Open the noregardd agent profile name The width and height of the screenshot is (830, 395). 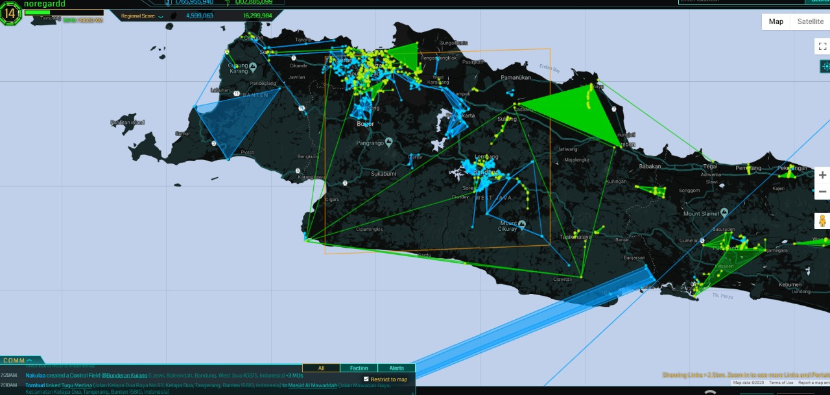[45, 4]
